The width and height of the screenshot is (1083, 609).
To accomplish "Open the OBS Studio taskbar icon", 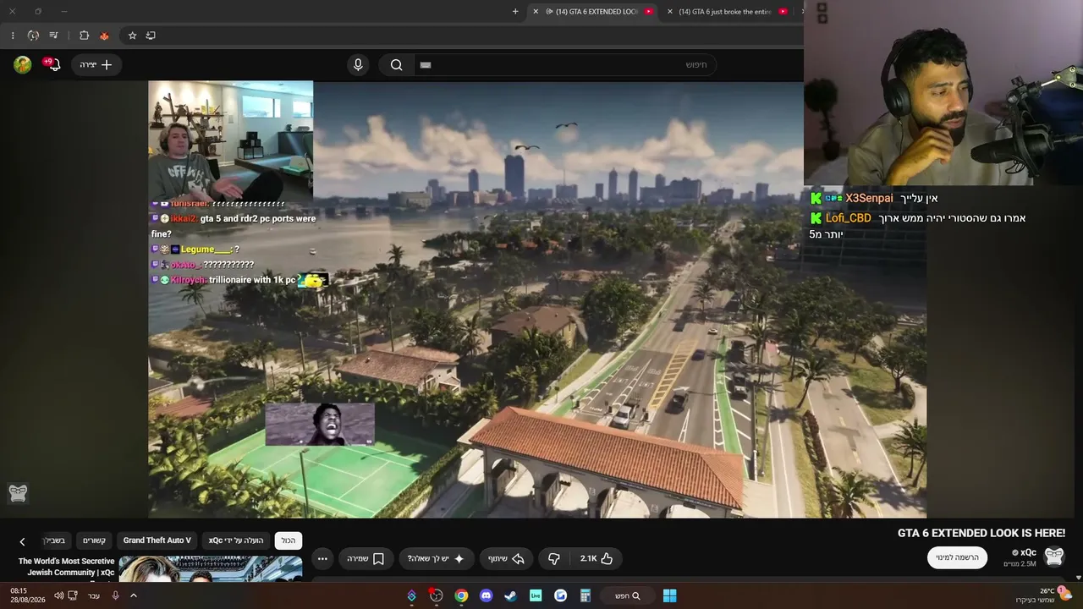I will [436, 595].
